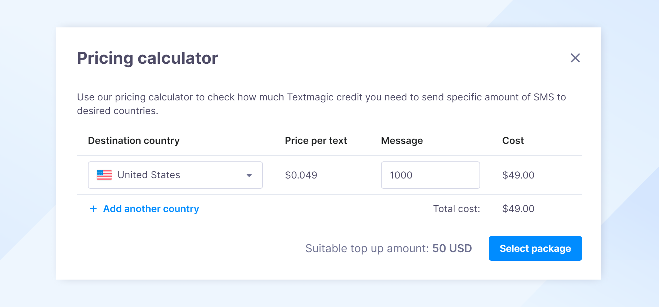Click the United States country name text

tap(149, 175)
